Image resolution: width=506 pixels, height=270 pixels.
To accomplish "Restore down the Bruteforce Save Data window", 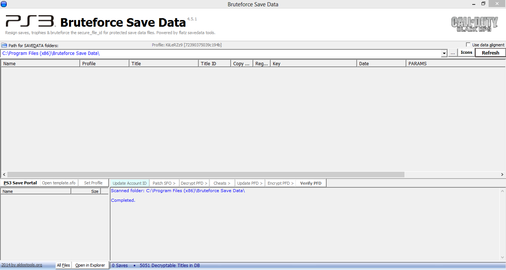I will point(483,4).
